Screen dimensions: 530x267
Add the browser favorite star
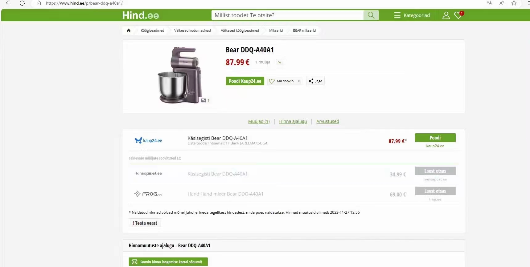point(514,3)
